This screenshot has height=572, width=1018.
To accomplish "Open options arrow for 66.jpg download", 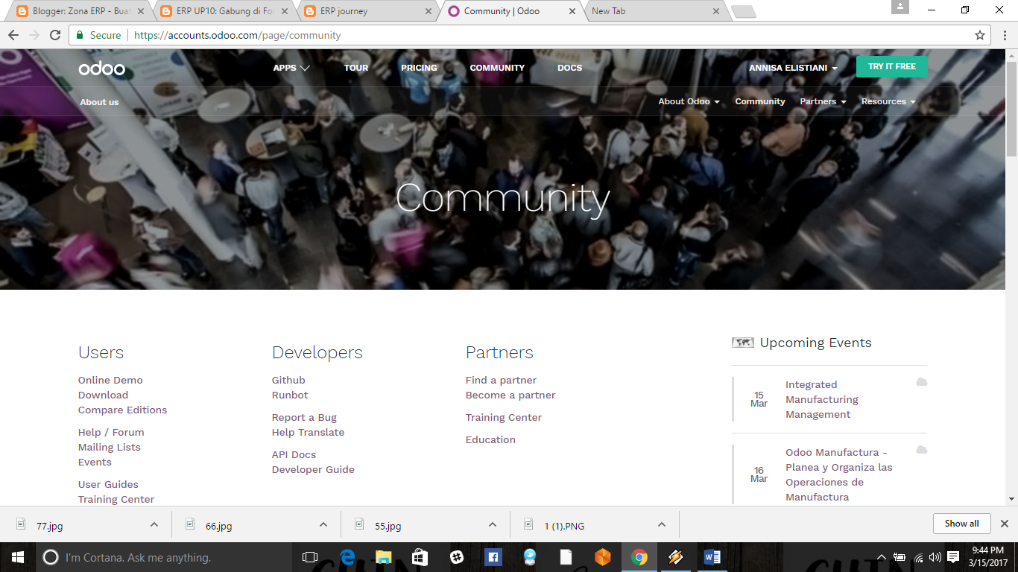I will 323,524.
